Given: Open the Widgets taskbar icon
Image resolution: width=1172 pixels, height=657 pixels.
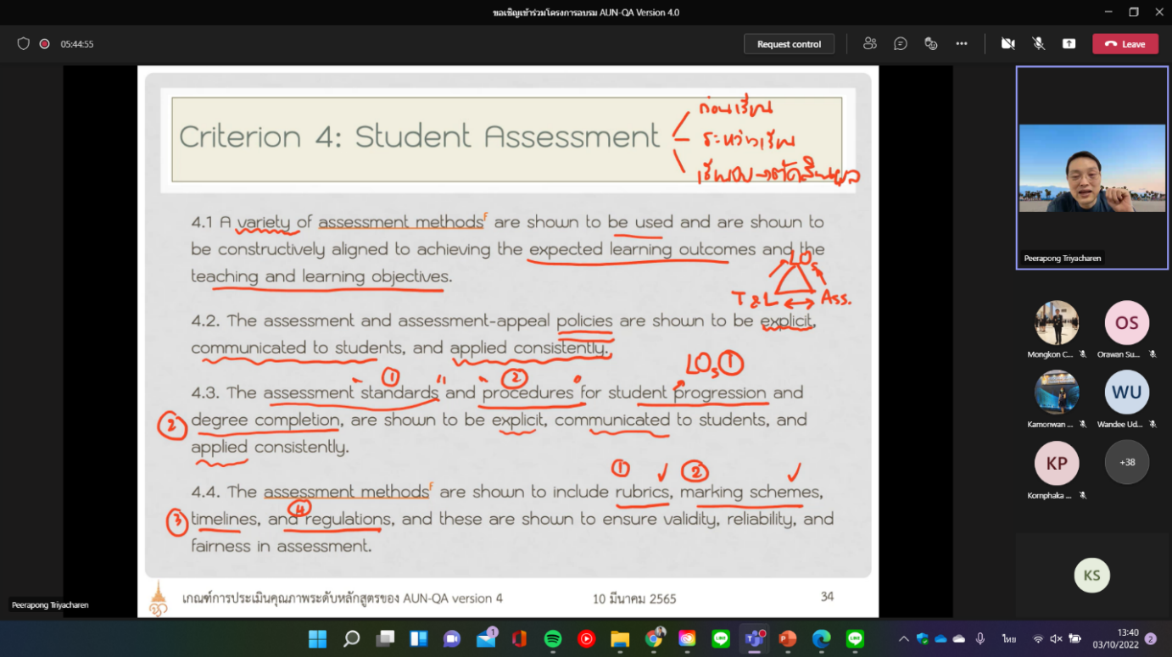Looking at the screenshot, I should tap(419, 638).
